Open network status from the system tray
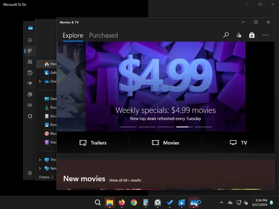This screenshot has height=209, width=279. (x=239, y=202)
